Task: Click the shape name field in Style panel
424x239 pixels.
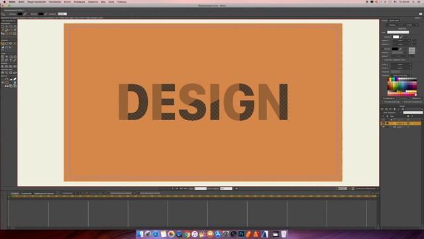Action: [x=398, y=33]
